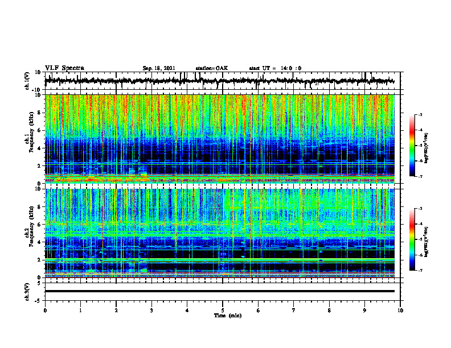This screenshot has height=348, width=451.
Task: Click the "station=GAK" header text
Action: pyautogui.click(x=212, y=68)
